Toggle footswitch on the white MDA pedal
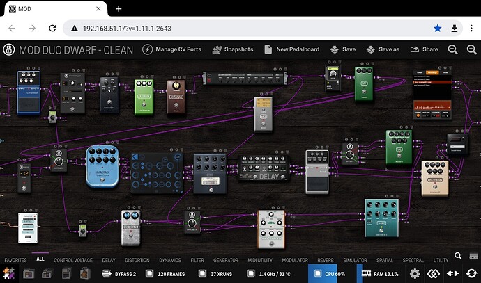The image size is (481, 283). coord(271,244)
